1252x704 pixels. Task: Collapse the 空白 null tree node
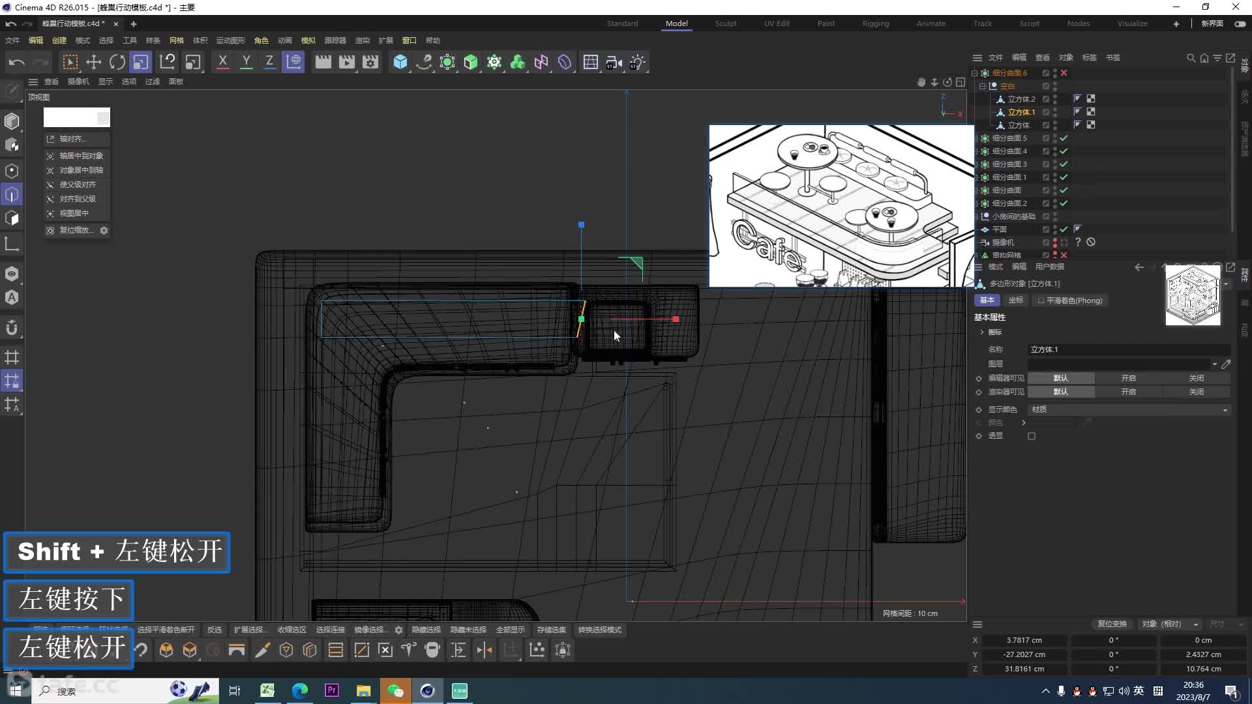983,86
